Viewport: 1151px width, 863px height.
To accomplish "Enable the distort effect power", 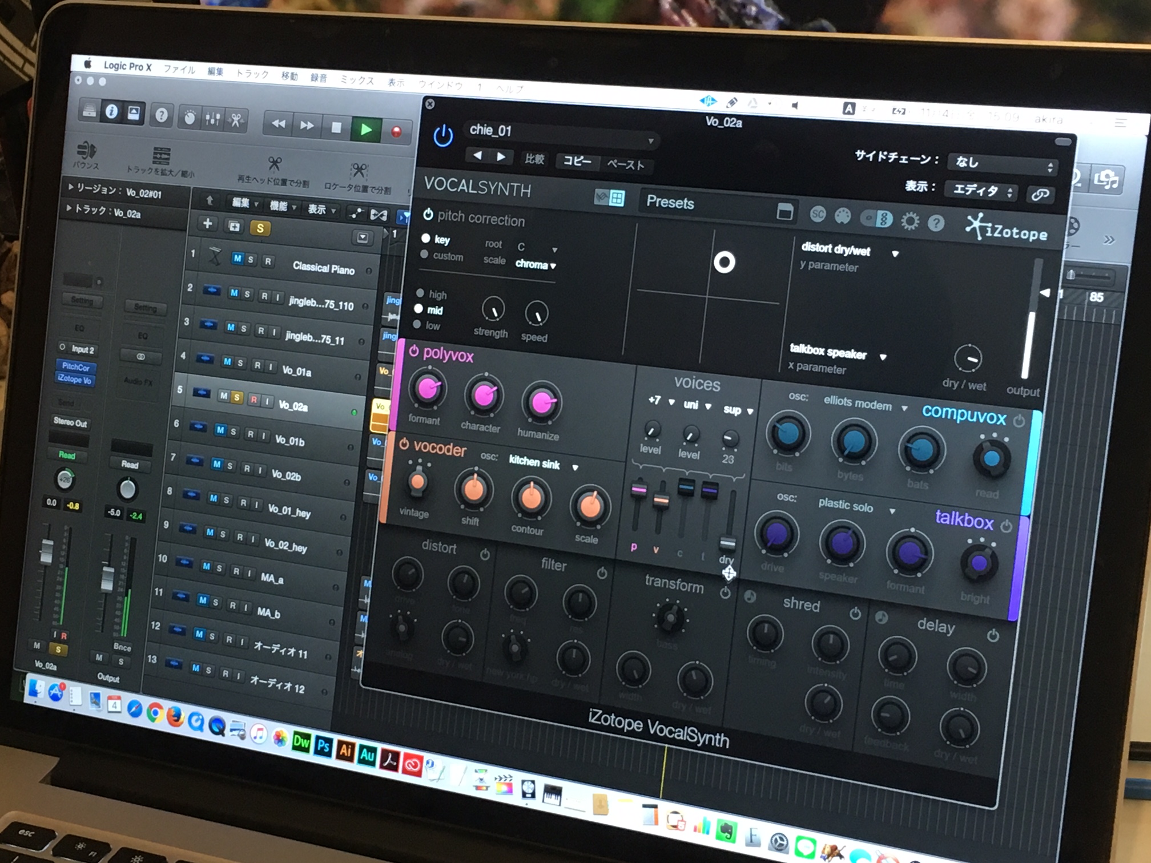I will (x=485, y=554).
